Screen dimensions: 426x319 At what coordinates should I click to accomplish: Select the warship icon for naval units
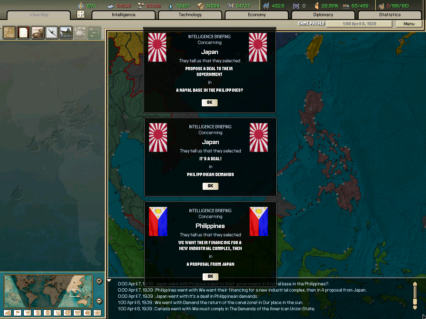point(66,32)
